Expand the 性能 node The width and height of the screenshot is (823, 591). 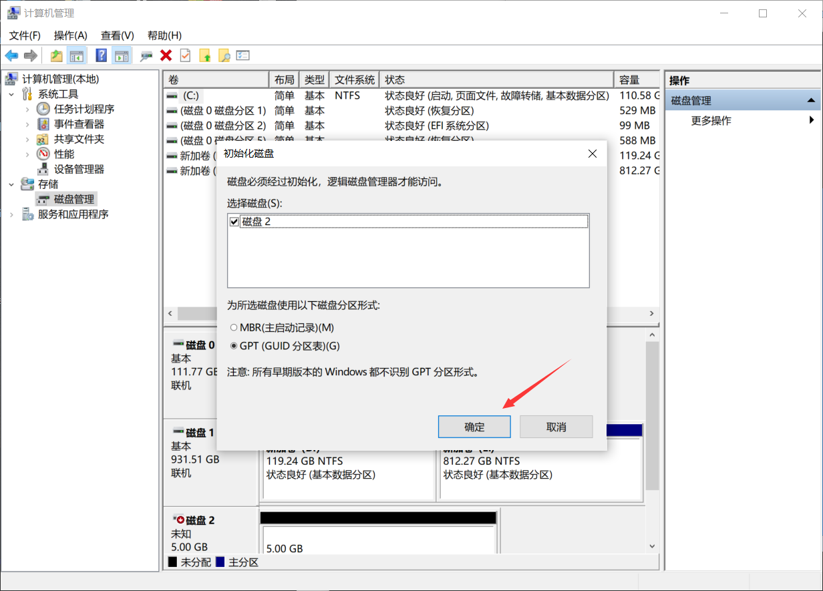point(27,154)
